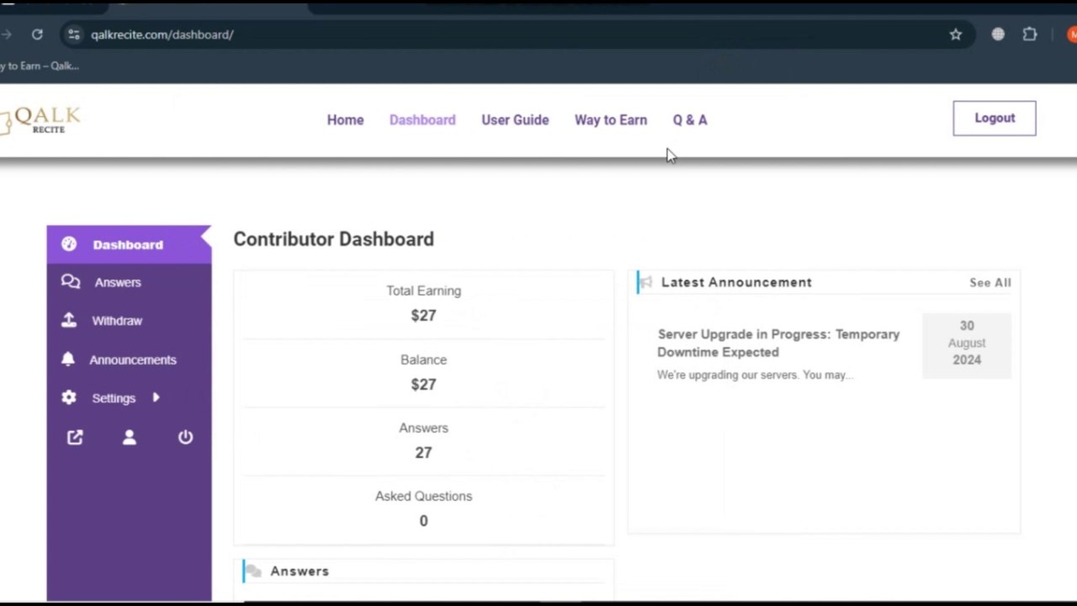Select Dashboard label in the purple sidebar
1077x606 pixels.
click(x=128, y=245)
